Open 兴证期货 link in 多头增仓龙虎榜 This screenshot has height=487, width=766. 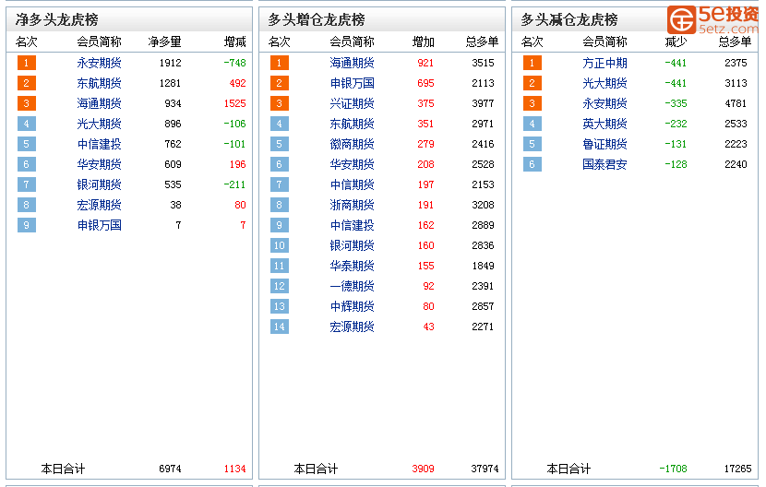352,103
